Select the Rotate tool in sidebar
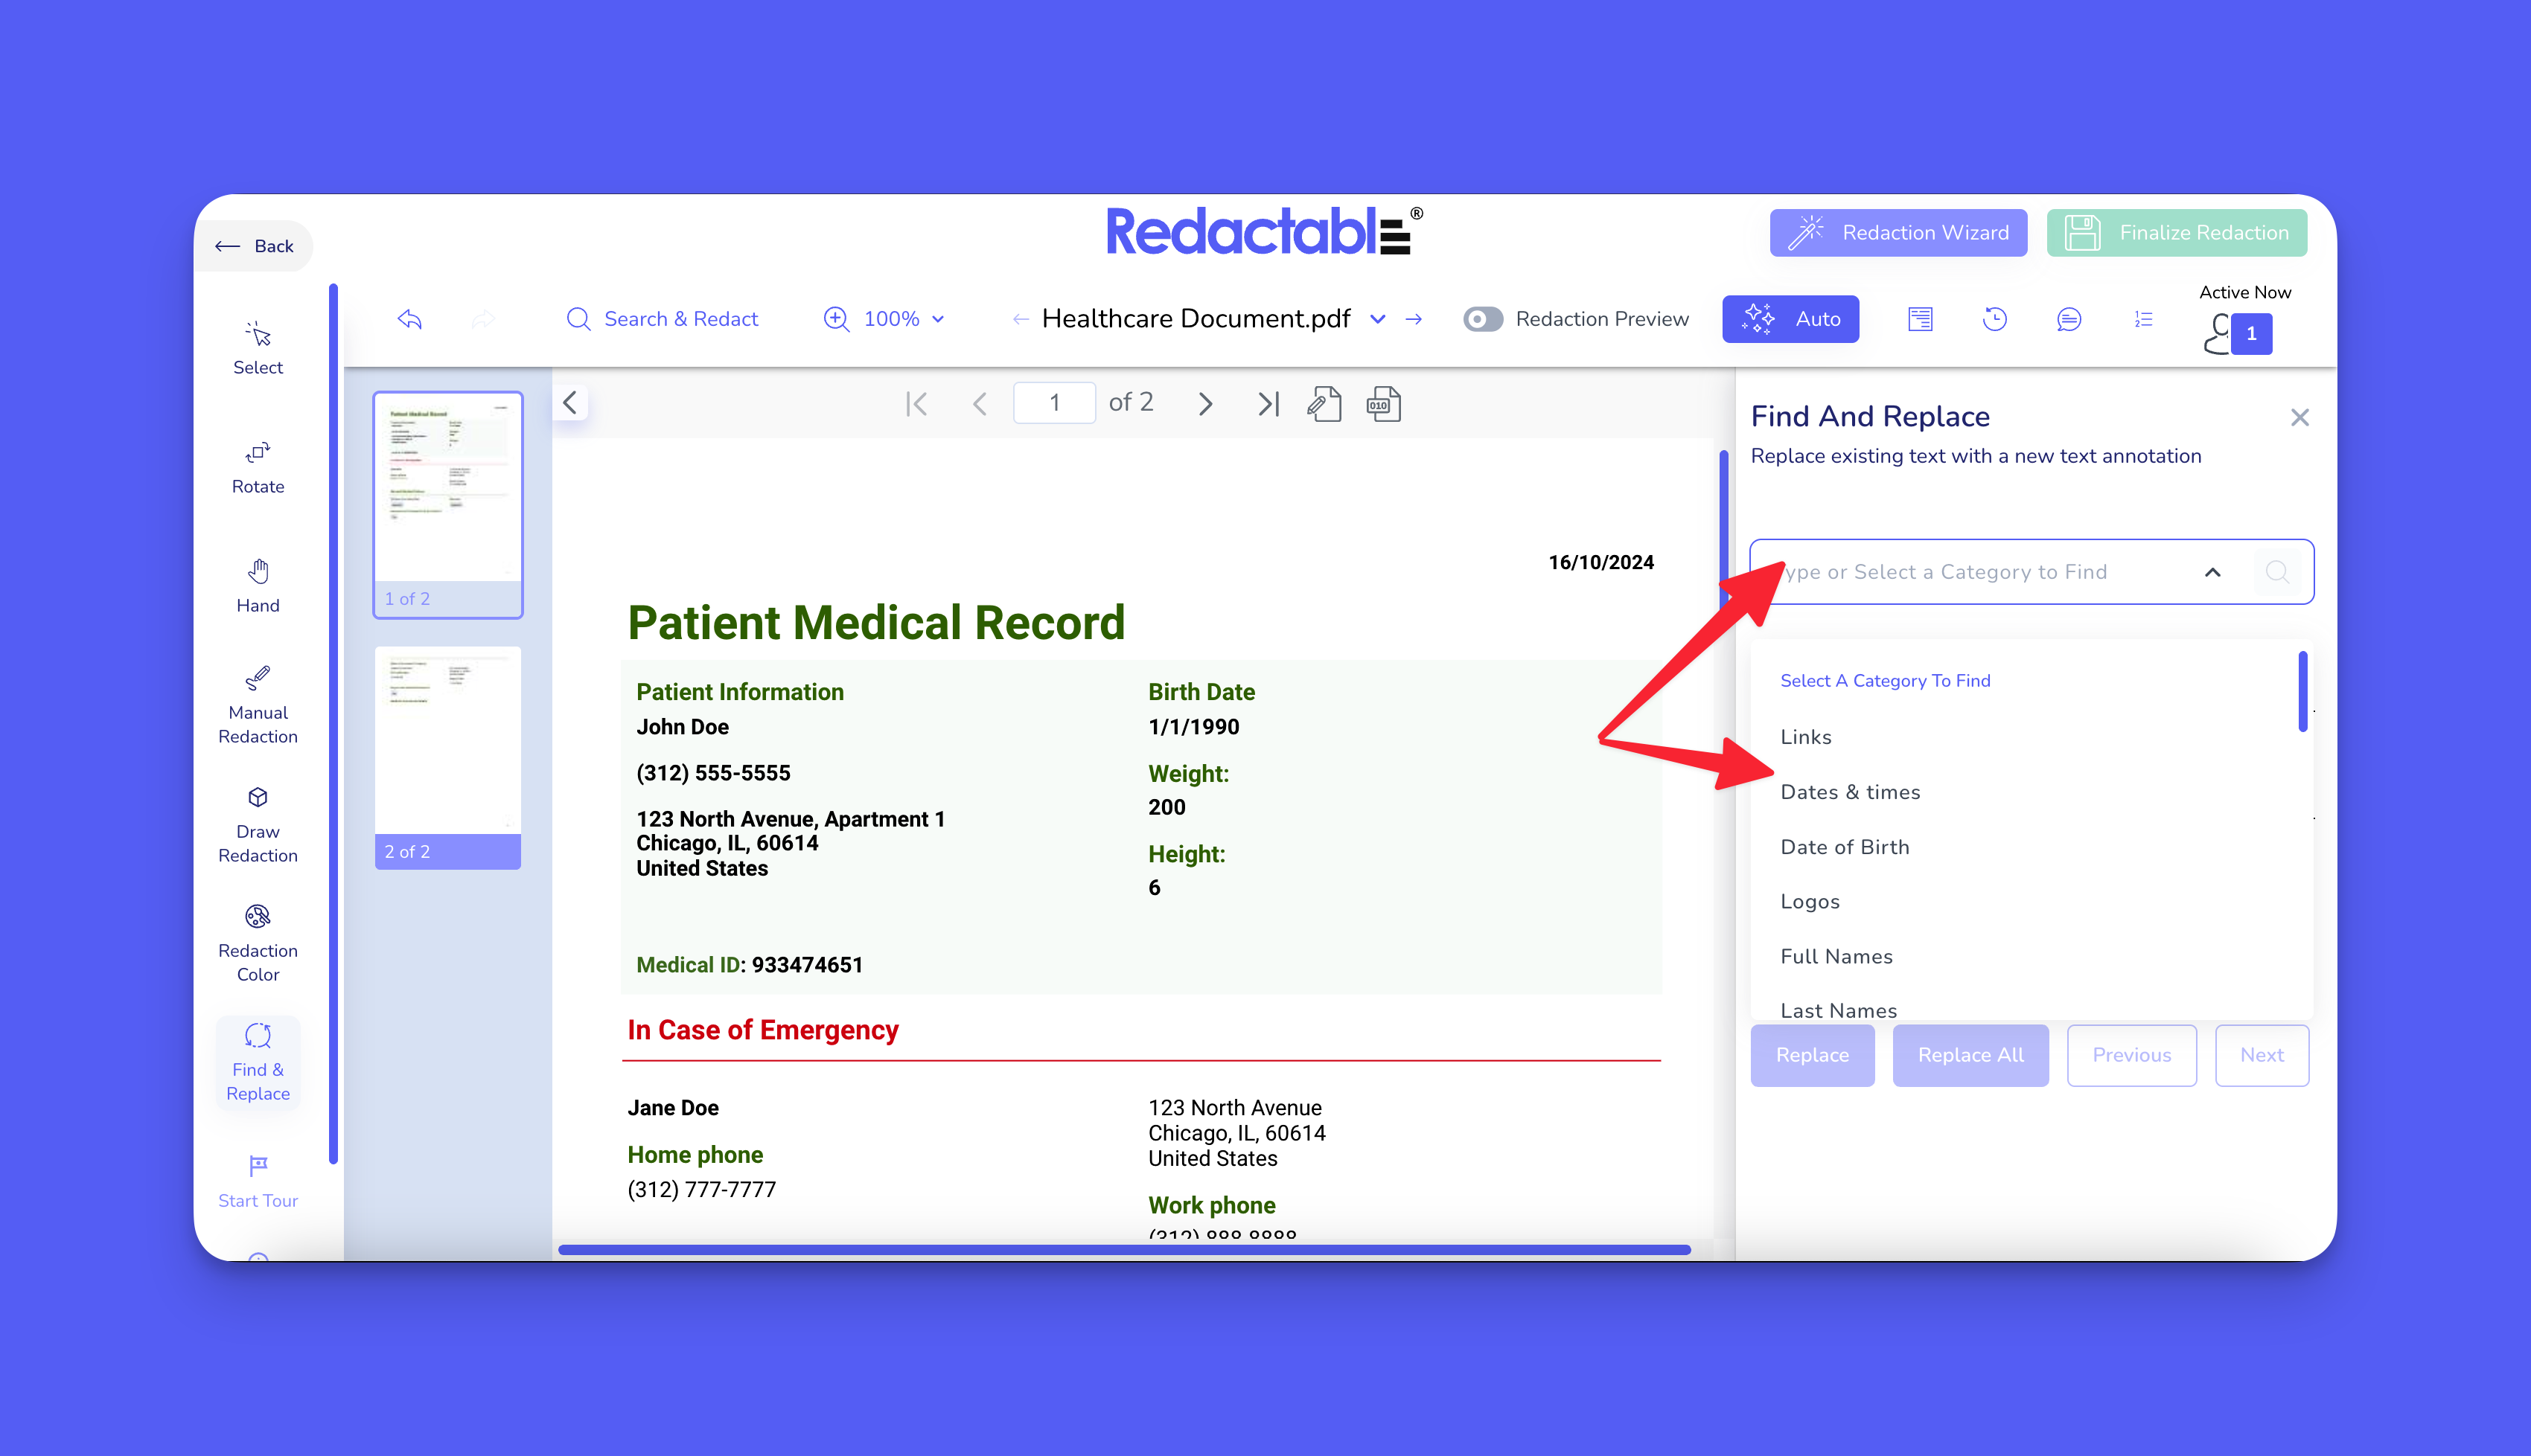This screenshot has width=2531, height=1456. [257, 467]
